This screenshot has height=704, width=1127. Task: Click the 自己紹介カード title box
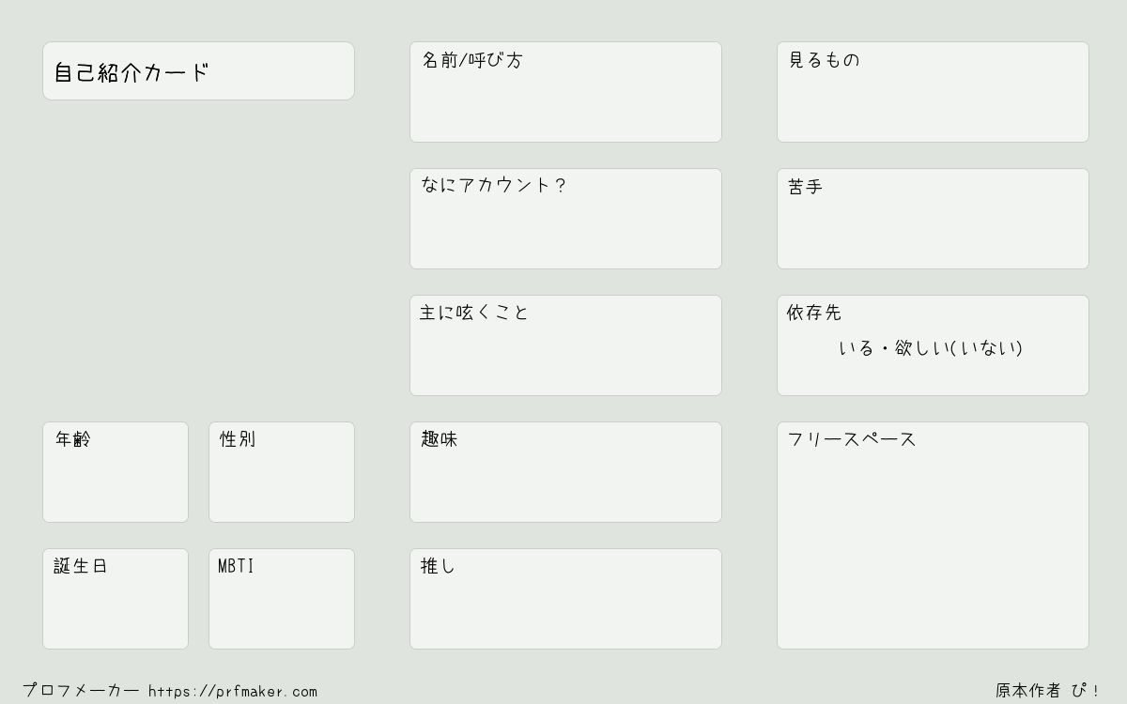(x=198, y=70)
